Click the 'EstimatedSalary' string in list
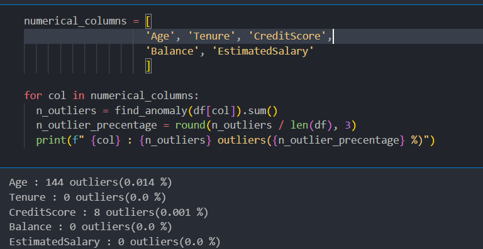 [263, 51]
